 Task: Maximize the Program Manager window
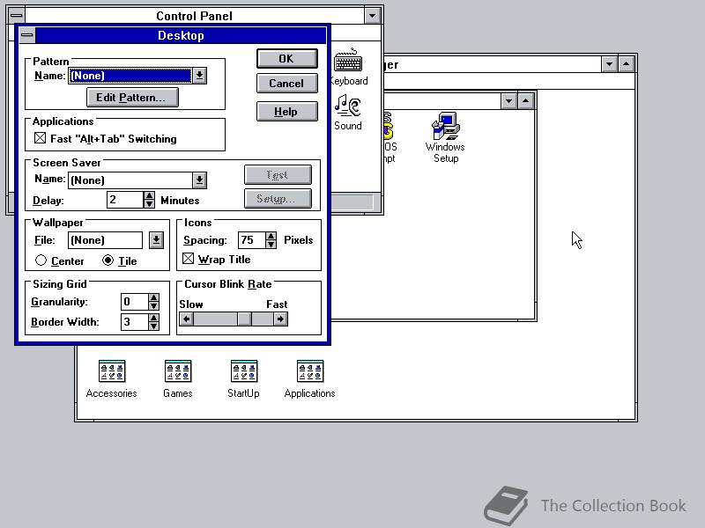pos(627,64)
